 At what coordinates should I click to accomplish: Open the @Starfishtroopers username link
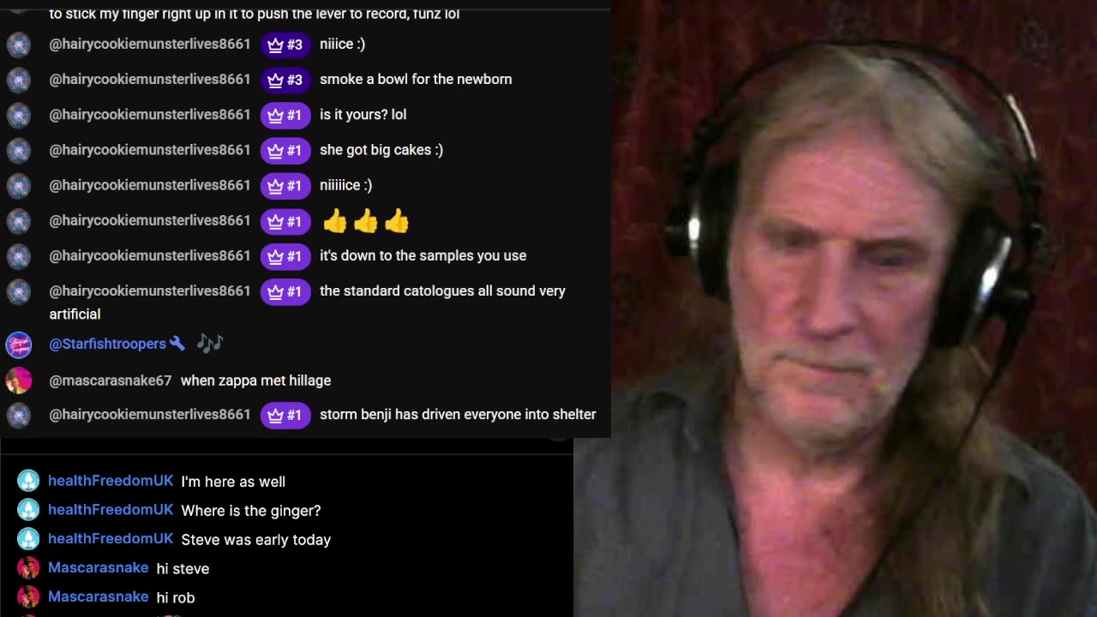coord(107,344)
